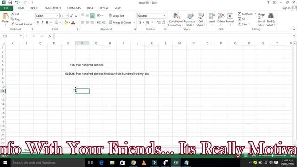Switch to the DATA tab

90,8
